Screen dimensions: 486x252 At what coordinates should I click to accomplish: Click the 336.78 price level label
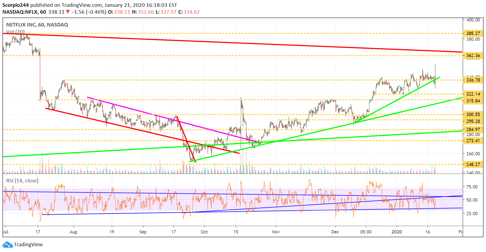(x=473, y=80)
